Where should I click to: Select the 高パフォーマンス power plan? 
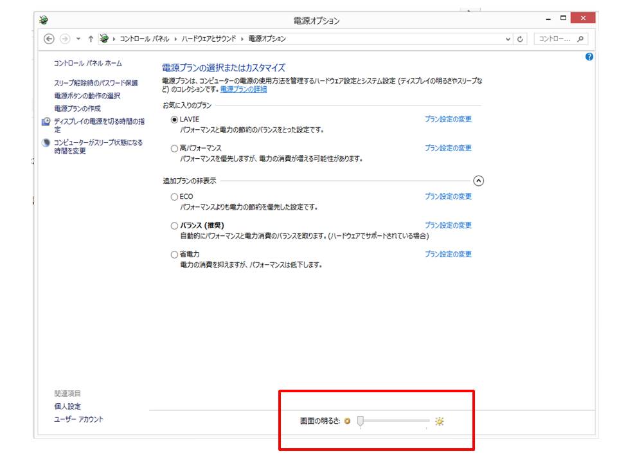tap(174, 149)
